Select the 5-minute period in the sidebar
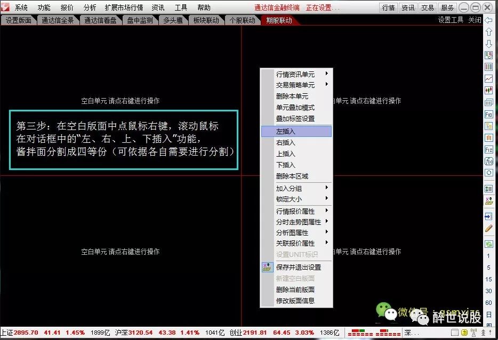498x340 pixels. (x=488, y=268)
